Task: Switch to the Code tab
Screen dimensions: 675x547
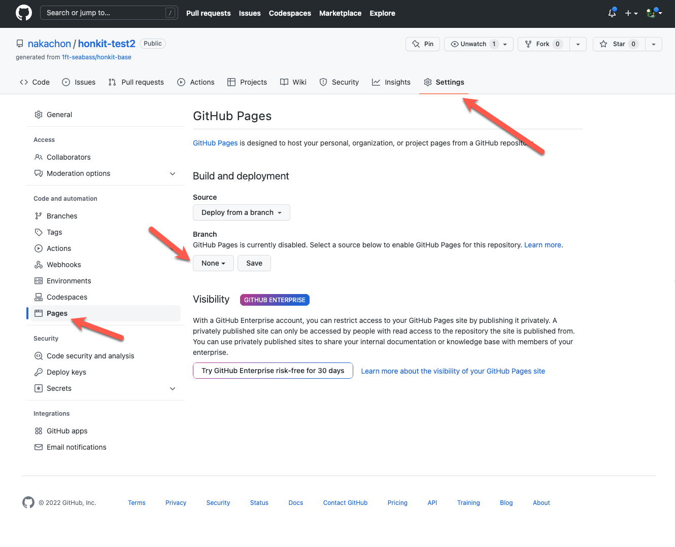Action: (35, 82)
